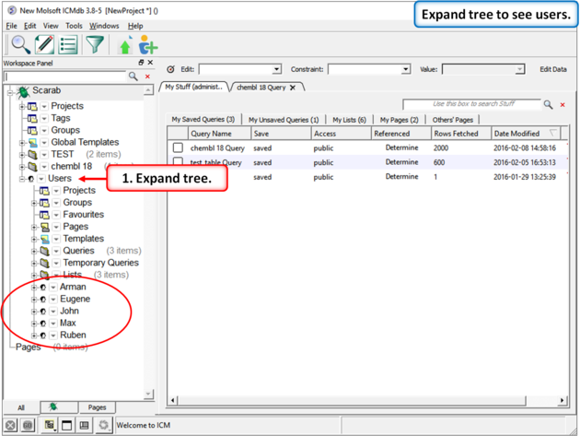Click the Edit Data button
This screenshot has height=436, width=580.
point(552,70)
